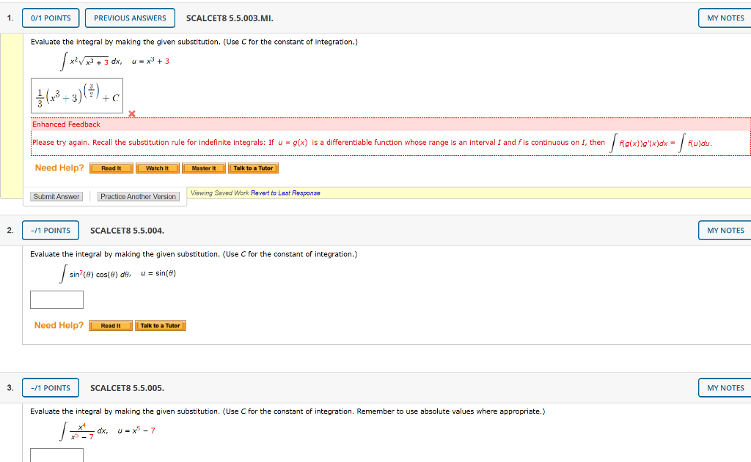Open MY NOTES for question 1

[725, 18]
